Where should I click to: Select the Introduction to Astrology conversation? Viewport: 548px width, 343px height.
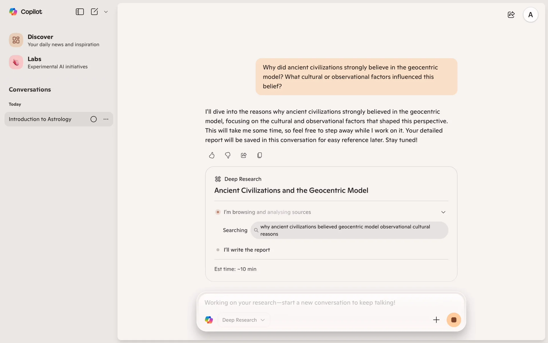(x=40, y=119)
